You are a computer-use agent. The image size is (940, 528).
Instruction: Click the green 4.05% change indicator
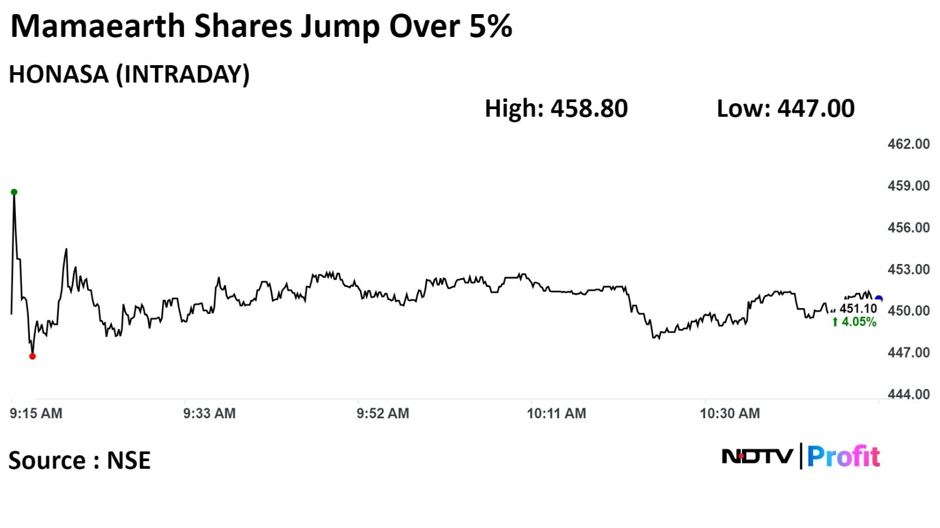pos(854,321)
